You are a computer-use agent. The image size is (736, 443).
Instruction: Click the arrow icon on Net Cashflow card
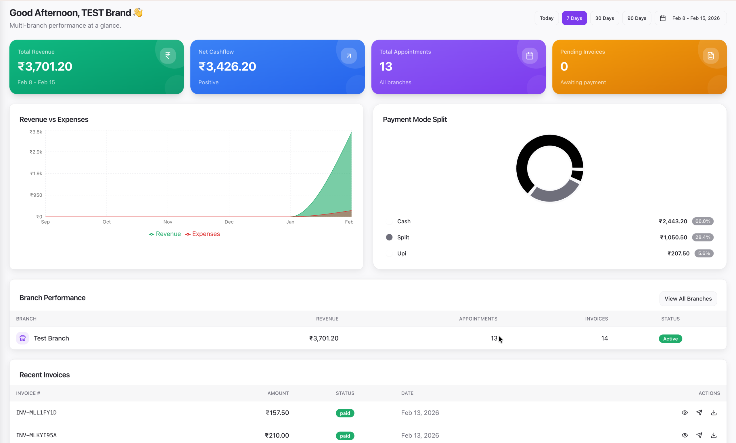click(x=349, y=55)
